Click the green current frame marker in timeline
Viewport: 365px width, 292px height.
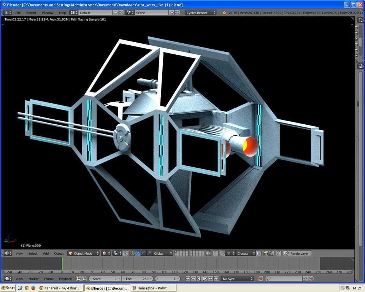coord(62,264)
